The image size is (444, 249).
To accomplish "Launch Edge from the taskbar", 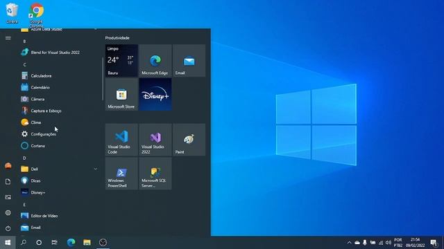I will 71,243.
